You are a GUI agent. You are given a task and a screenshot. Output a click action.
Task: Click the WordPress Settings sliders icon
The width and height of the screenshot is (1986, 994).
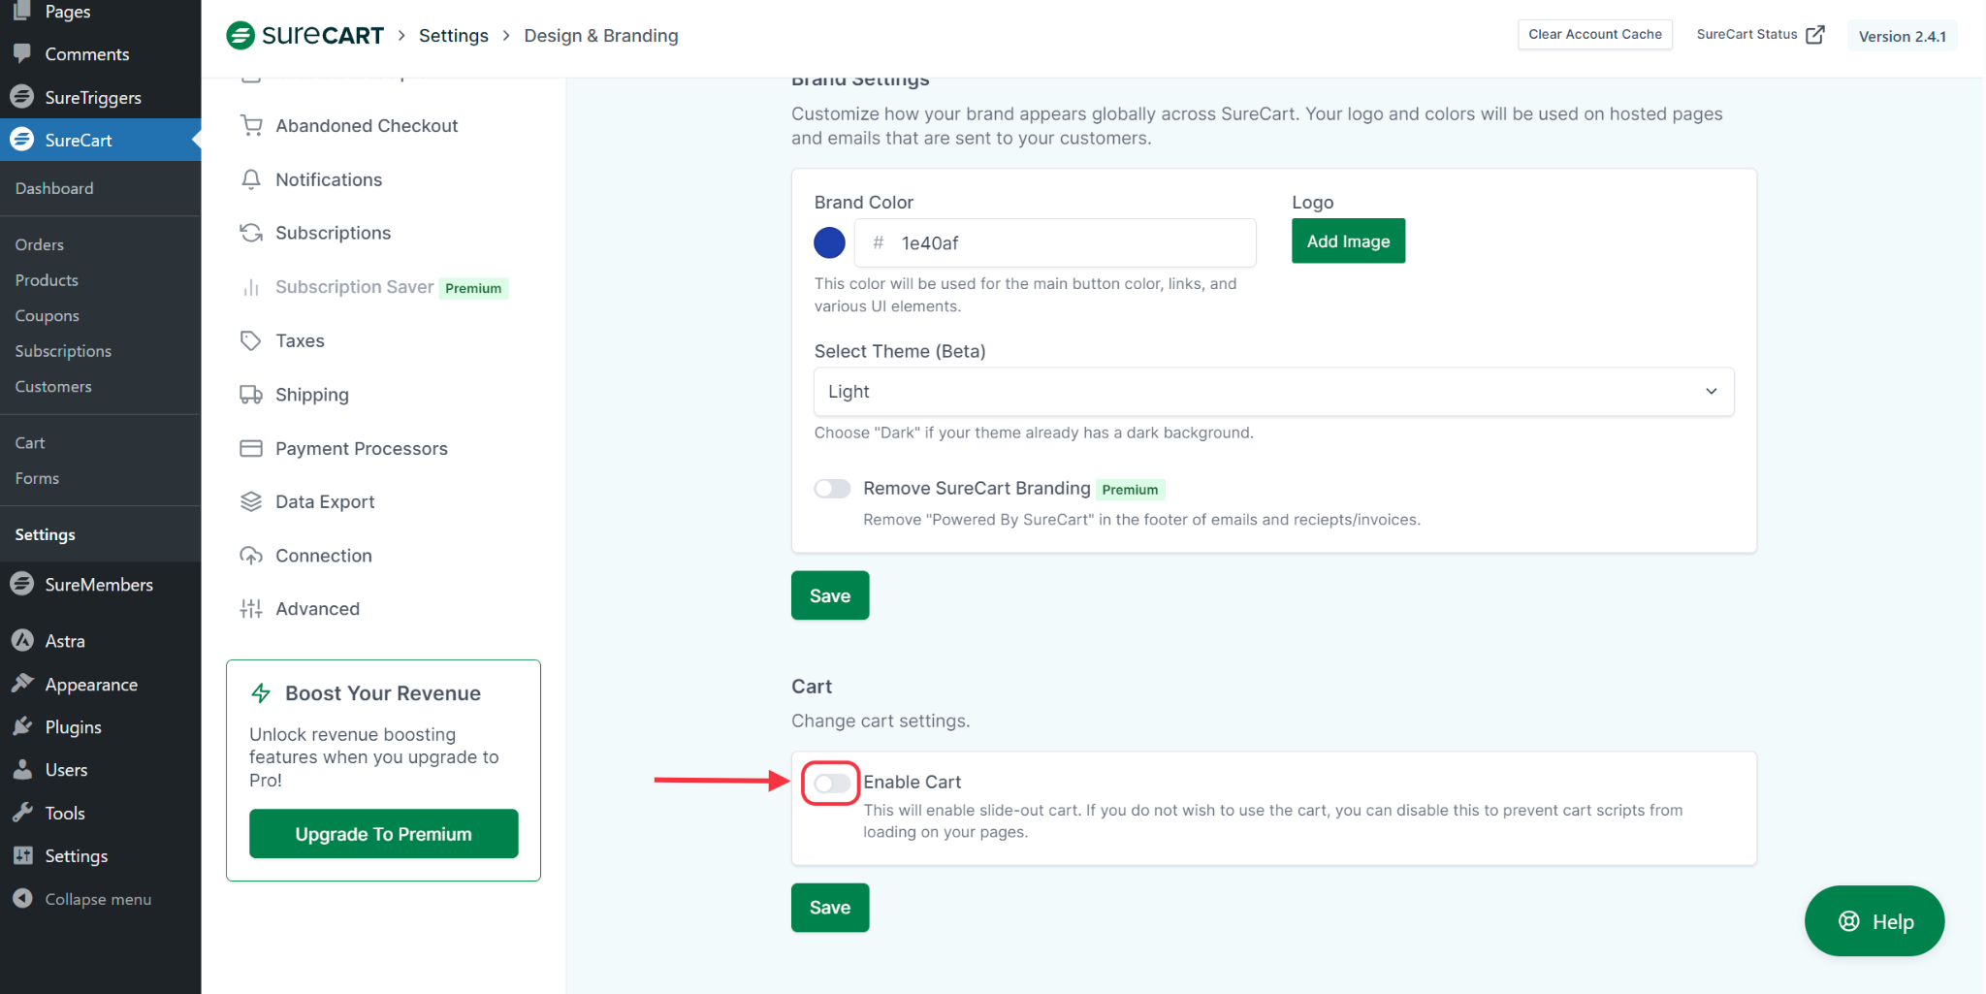click(x=22, y=855)
